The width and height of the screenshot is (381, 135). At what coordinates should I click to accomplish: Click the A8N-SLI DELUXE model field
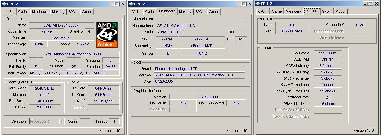(x=185, y=32)
